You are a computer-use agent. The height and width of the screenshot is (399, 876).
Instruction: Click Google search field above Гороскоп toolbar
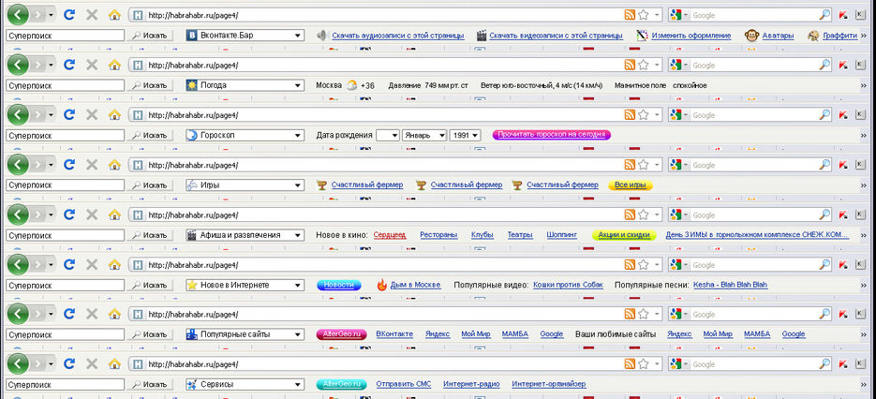coord(755,115)
